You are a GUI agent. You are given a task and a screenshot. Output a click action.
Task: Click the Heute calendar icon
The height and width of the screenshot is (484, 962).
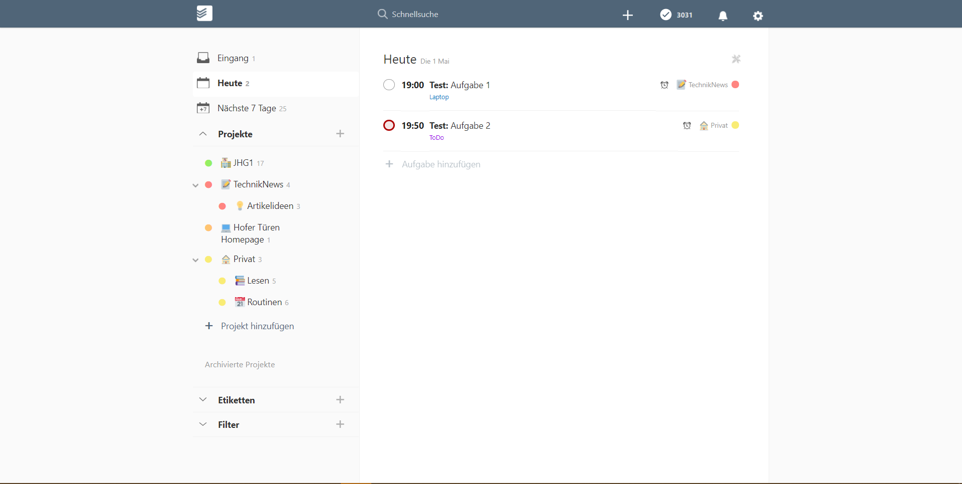(x=203, y=83)
